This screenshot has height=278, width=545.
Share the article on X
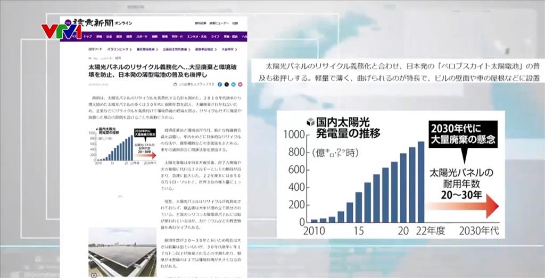pos(227,85)
